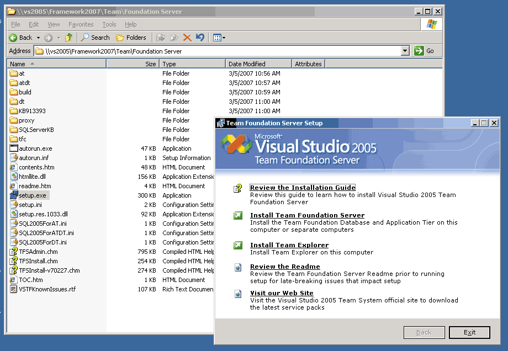Click the Back arrow icon in Explorer toolbar
The height and width of the screenshot is (351, 508).
13,38
